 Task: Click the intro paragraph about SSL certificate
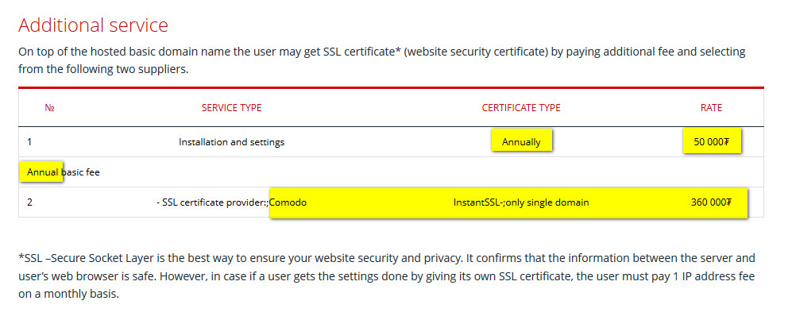pos(382,60)
